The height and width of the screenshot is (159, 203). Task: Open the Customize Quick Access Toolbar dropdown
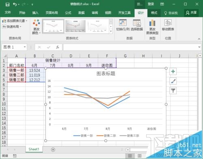[32, 4]
